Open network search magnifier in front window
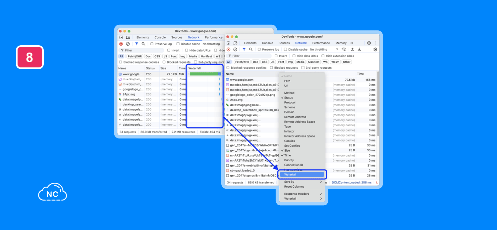The width and height of the screenshot is (497, 230). click(x=251, y=50)
